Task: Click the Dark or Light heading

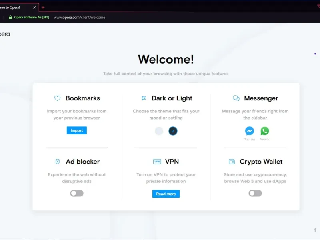Action: click(x=172, y=98)
